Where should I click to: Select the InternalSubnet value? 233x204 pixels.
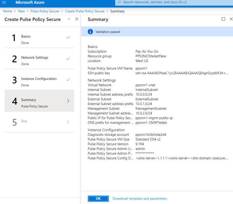click(146, 90)
